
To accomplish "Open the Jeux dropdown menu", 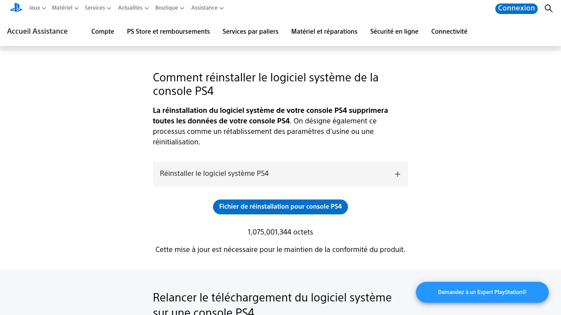I will pyautogui.click(x=37, y=8).
